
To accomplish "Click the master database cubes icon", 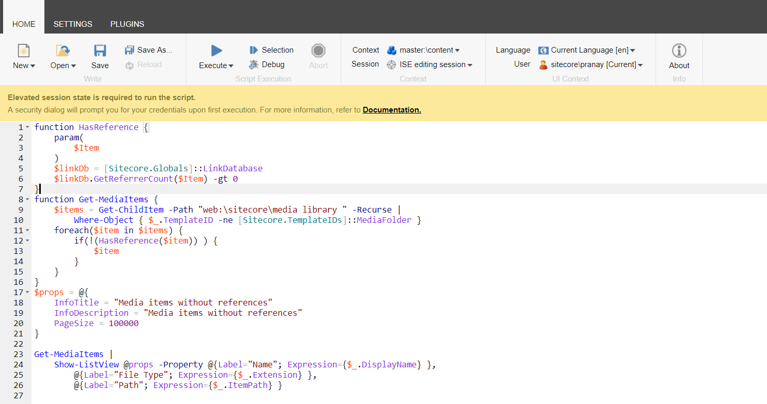I will click(391, 50).
